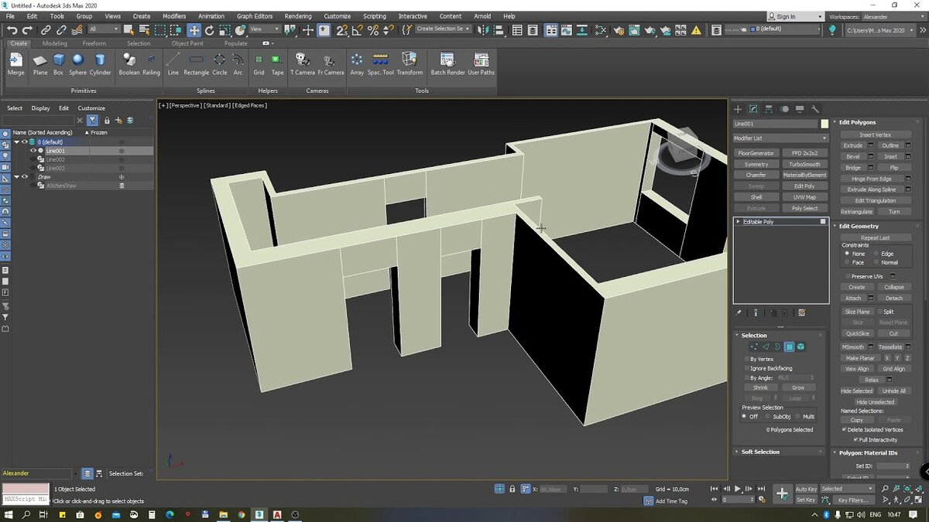Switch to Element sub-object selection mode
This screenshot has height=522, width=929.
coord(800,347)
